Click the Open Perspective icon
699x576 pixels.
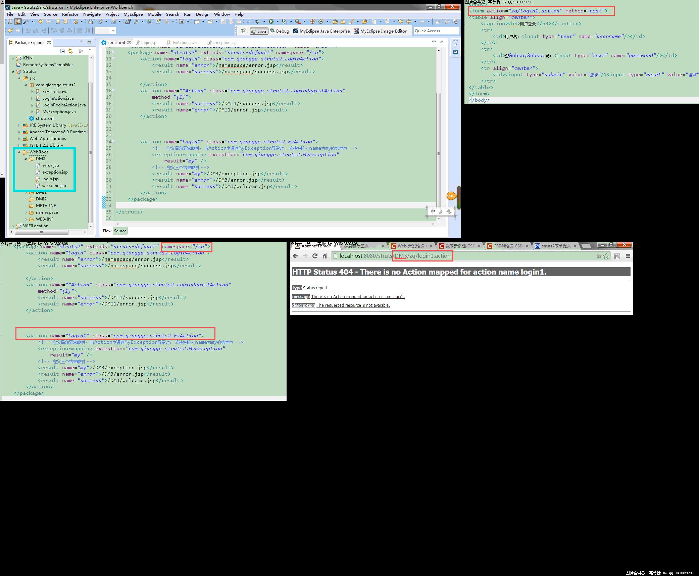243,31
